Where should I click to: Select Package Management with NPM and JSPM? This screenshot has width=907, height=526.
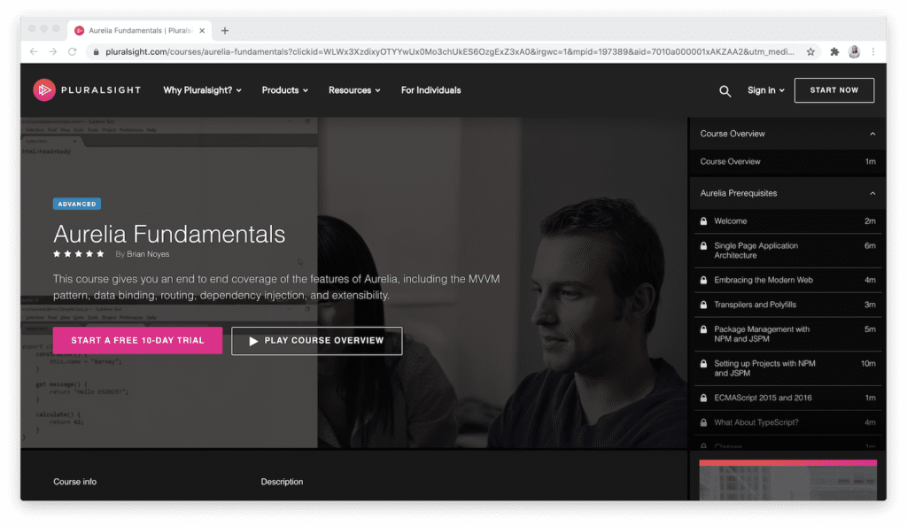pos(761,334)
